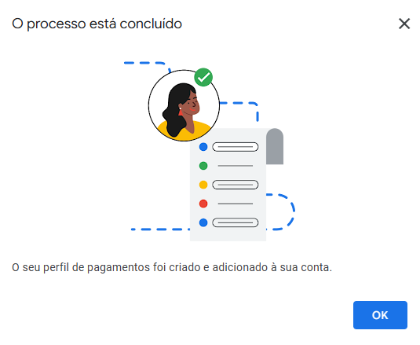Click the yellow dot in the list

click(203, 185)
